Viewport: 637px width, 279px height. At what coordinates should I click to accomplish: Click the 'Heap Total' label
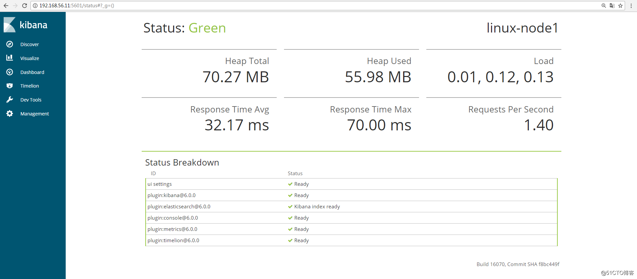tap(247, 61)
